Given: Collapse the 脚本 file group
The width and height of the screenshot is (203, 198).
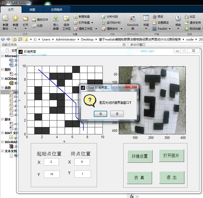Looking at the screenshot, I should (x=2, y=119).
